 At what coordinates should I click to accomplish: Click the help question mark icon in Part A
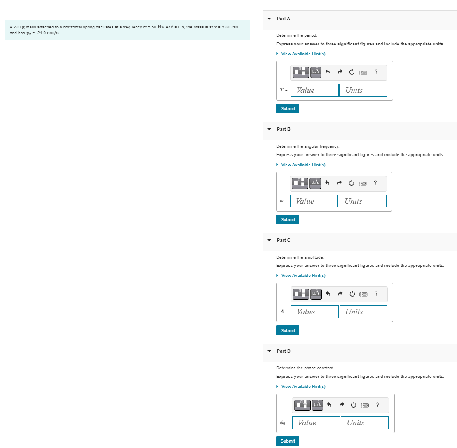pyautogui.click(x=375, y=72)
